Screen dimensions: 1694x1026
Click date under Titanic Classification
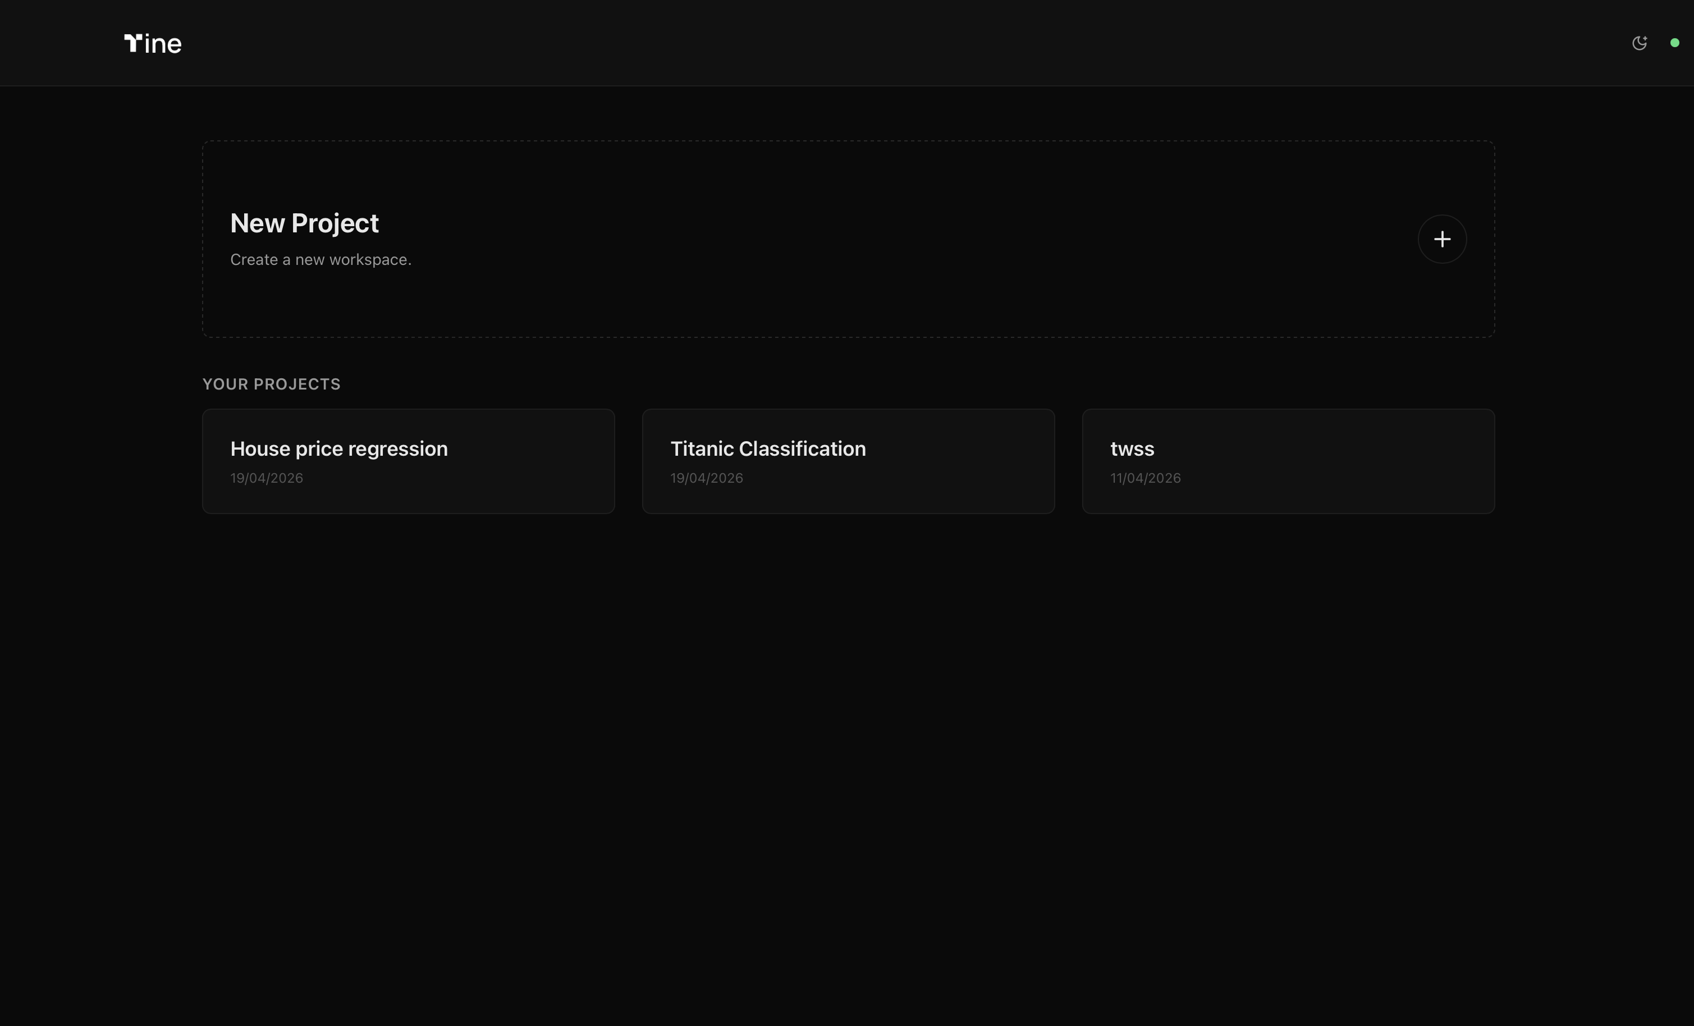tap(706, 478)
